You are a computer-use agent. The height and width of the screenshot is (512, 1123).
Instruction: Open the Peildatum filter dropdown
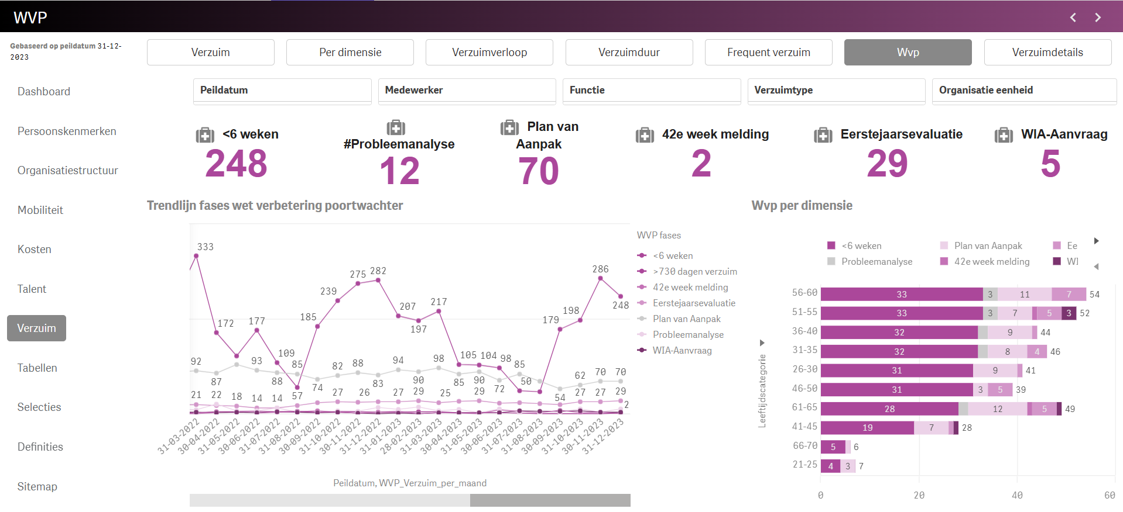tap(282, 91)
